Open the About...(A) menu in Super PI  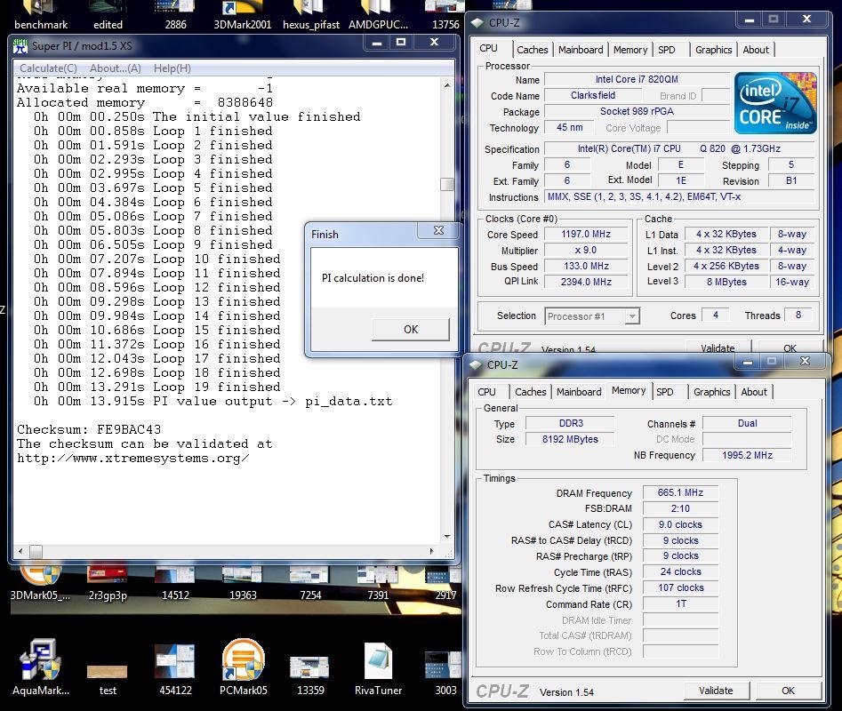pyautogui.click(x=116, y=68)
